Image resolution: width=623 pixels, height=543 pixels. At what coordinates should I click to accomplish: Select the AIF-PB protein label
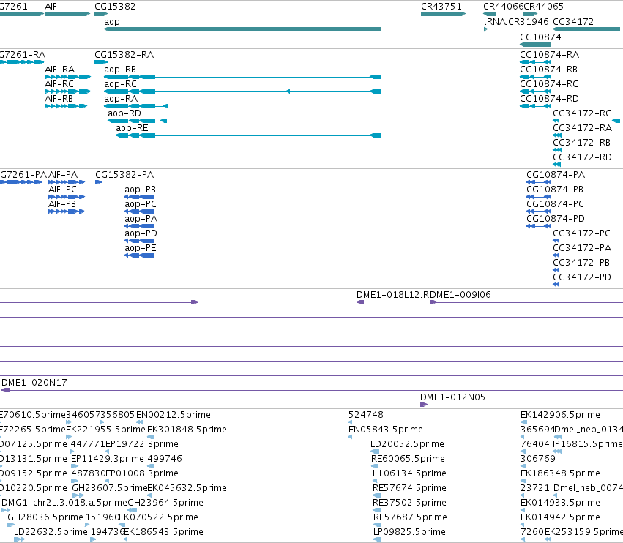click(x=62, y=205)
